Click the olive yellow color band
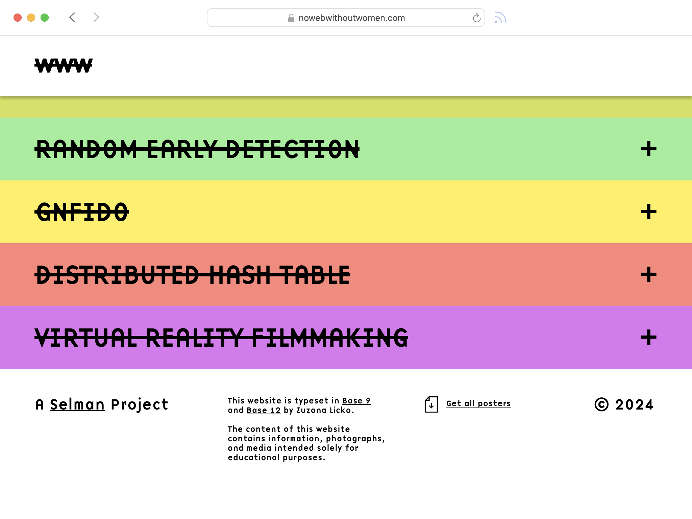The image size is (692, 519). 346,107
